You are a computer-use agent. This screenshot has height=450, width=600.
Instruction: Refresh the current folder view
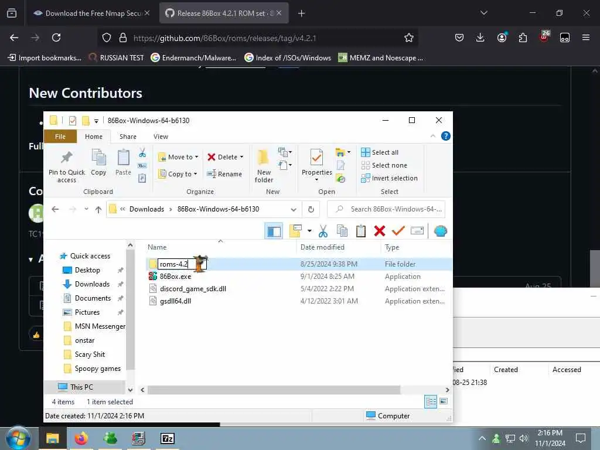tap(311, 209)
